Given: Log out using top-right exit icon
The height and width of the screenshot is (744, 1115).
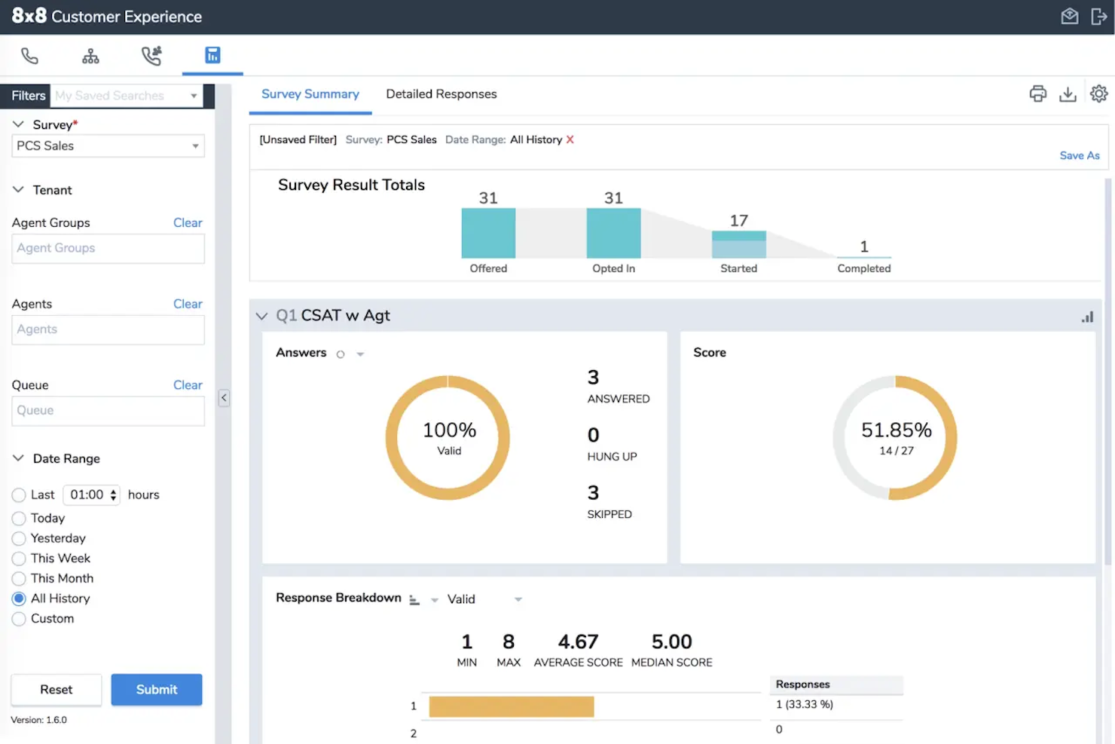Looking at the screenshot, I should pyautogui.click(x=1098, y=17).
